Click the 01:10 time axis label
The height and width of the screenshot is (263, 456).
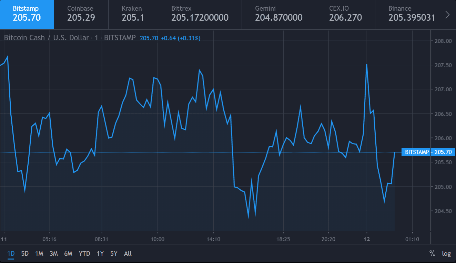tap(412, 239)
